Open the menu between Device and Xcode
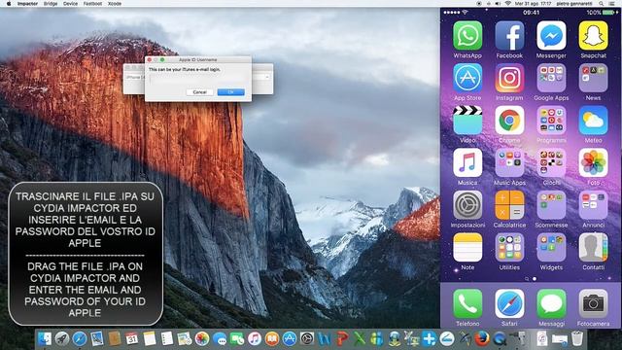 [x=93, y=4]
